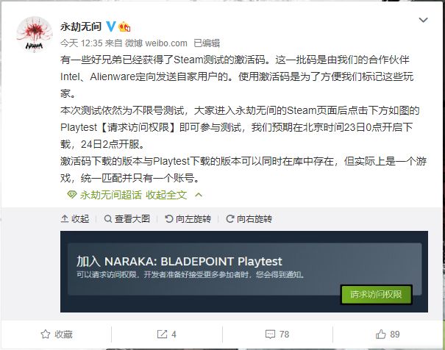Click the 永劫无间 profile avatar
The height and width of the screenshot is (350, 445).
(35, 35)
